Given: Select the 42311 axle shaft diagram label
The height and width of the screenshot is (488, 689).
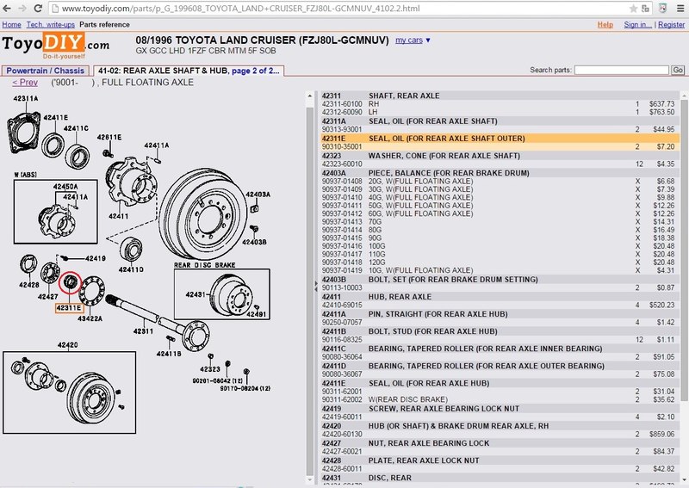Looking at the screenshot, I should click(x=143, y=331).
